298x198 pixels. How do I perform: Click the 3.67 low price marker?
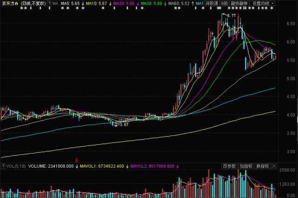pos(123,125)
